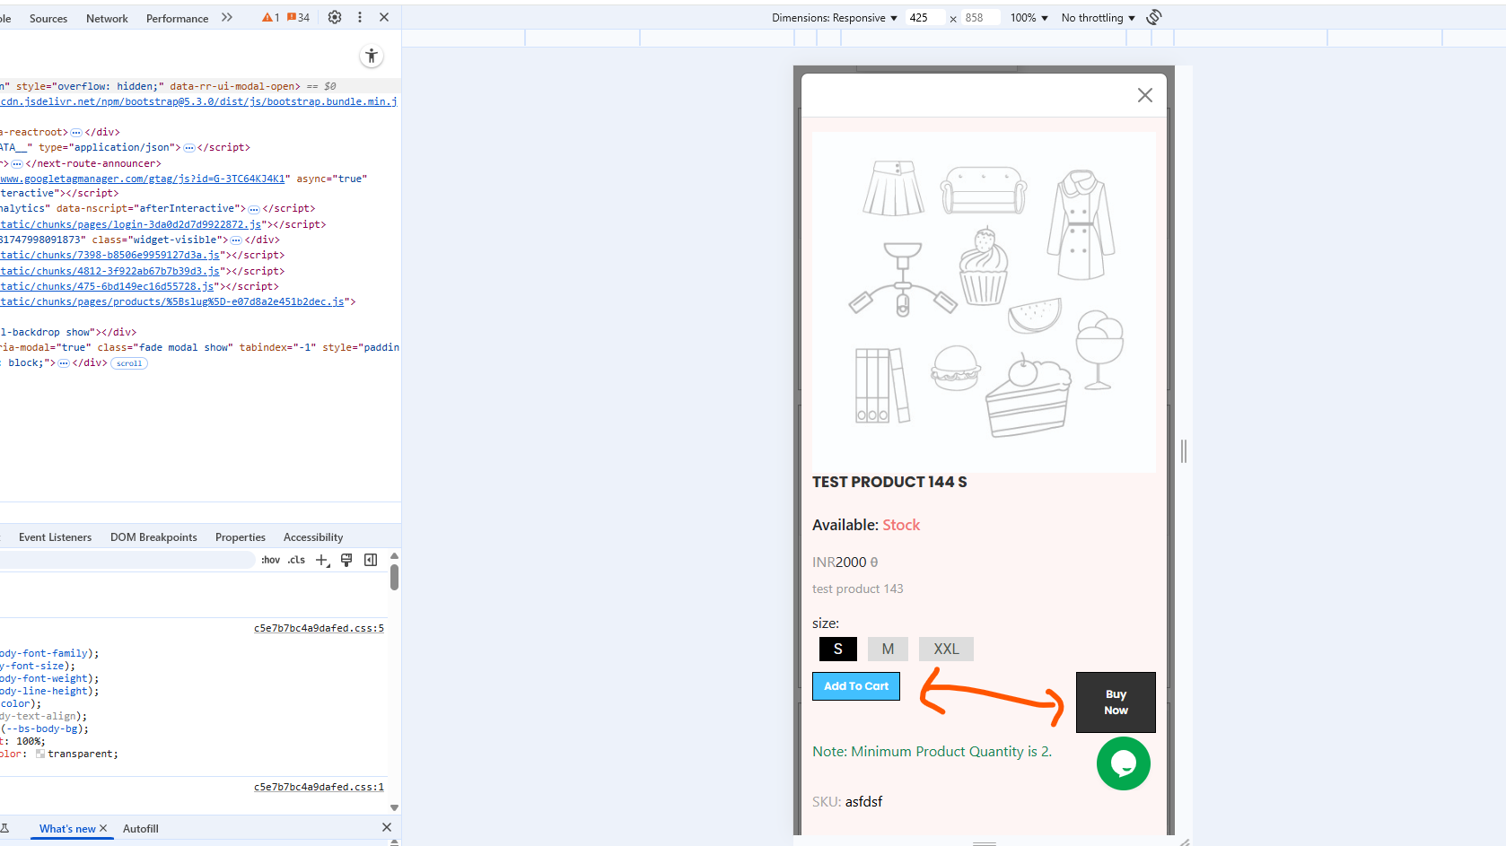Click the Styles pane vertical scrollbar thumb
The width and height of the screenshot is (1506, 846).
(394, 577)
